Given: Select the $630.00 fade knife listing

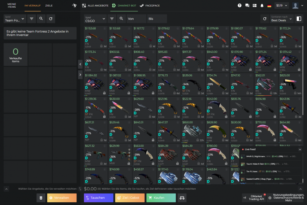Looking at the screenshot, I should click(x=120, y=108).
